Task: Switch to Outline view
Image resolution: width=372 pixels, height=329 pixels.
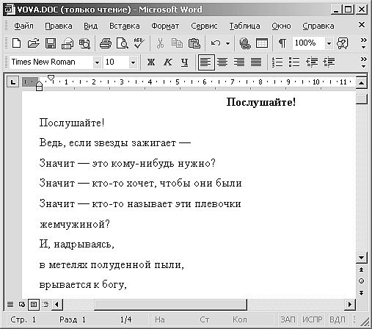Action: [45, 305]
